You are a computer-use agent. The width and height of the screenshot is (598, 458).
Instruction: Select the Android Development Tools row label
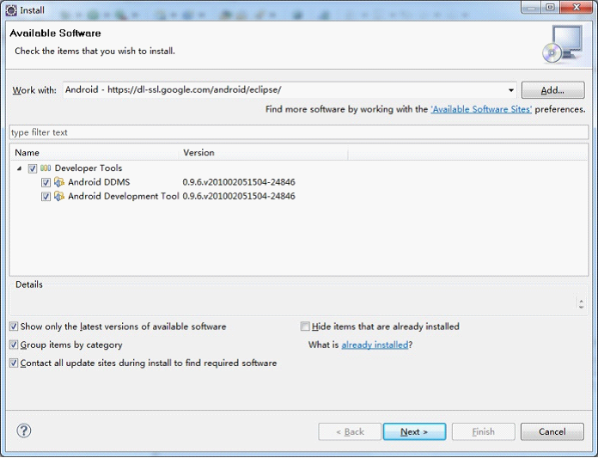click(x=123, y=197)
